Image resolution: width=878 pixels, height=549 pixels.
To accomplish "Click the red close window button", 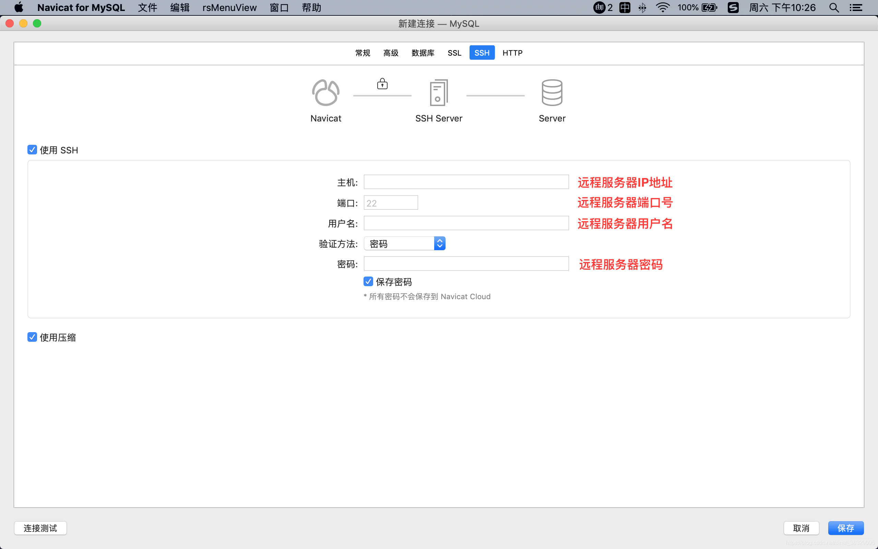I will [x=10, y=24].
